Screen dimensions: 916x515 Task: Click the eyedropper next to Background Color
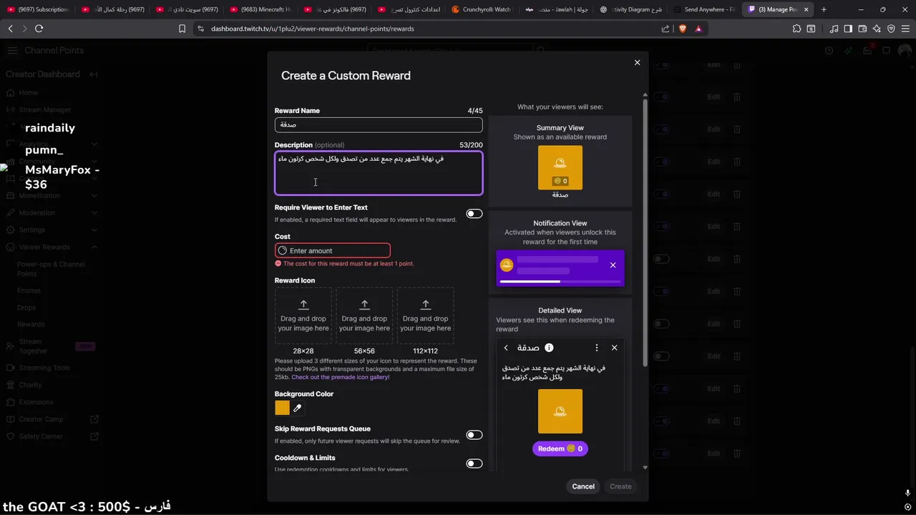(298, 408)
